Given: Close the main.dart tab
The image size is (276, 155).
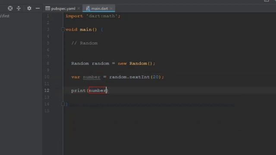Looking at the screenshot, I should coord(111,9).
